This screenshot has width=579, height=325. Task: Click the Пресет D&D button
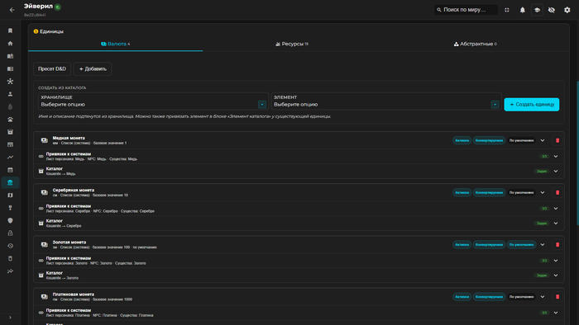(x=52, y=68)
